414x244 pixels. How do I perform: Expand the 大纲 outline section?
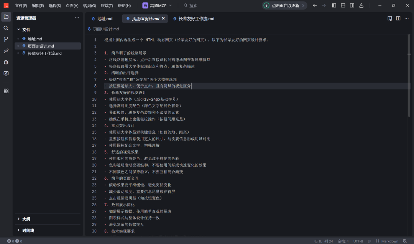[23, 219]
